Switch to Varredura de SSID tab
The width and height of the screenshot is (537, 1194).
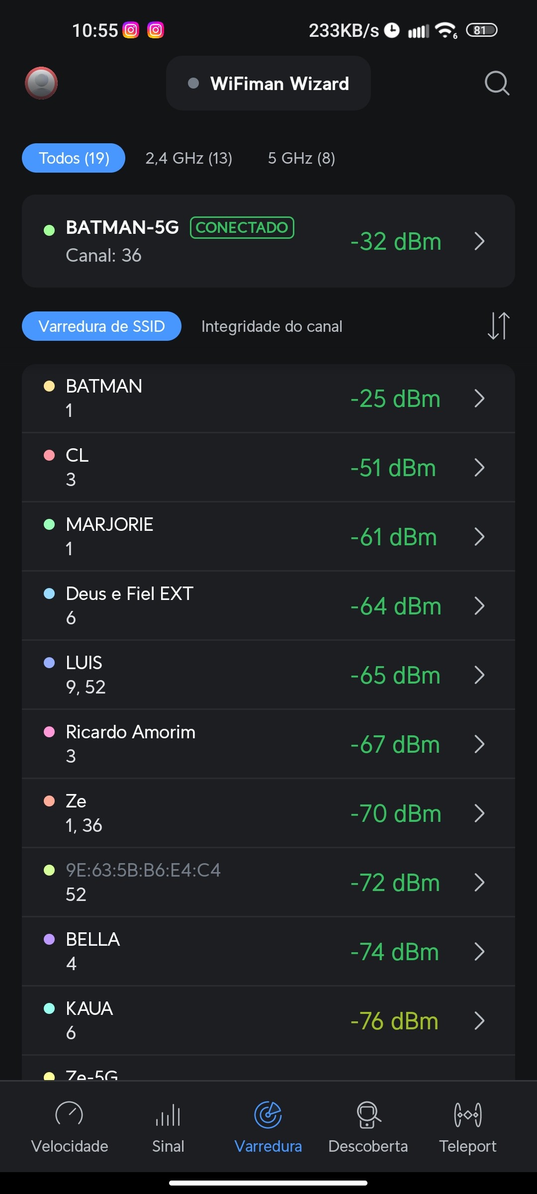coord(101,326)
